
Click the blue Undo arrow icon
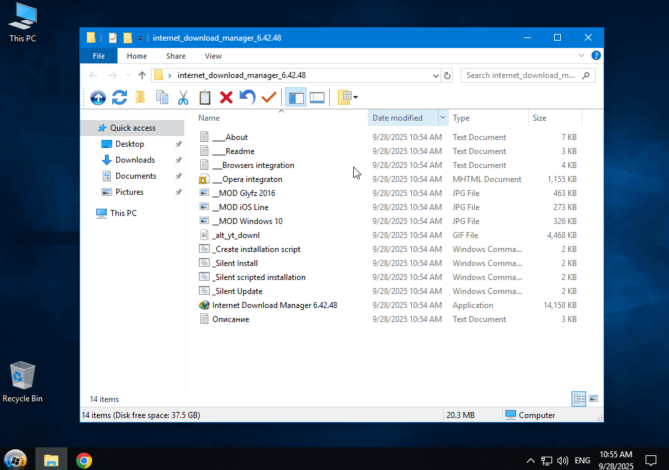point(248,98)
